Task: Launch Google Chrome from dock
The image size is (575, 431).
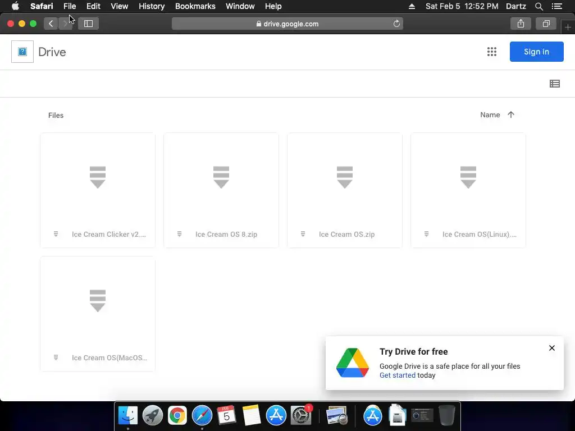Action: pyautogui.click(x=177, y=415)
